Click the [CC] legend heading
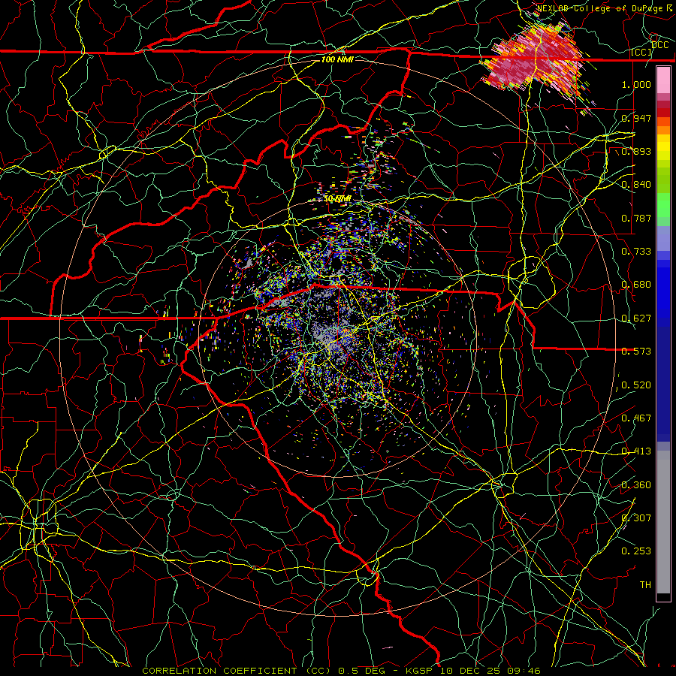Screen dimensions: 676x676 641,52
